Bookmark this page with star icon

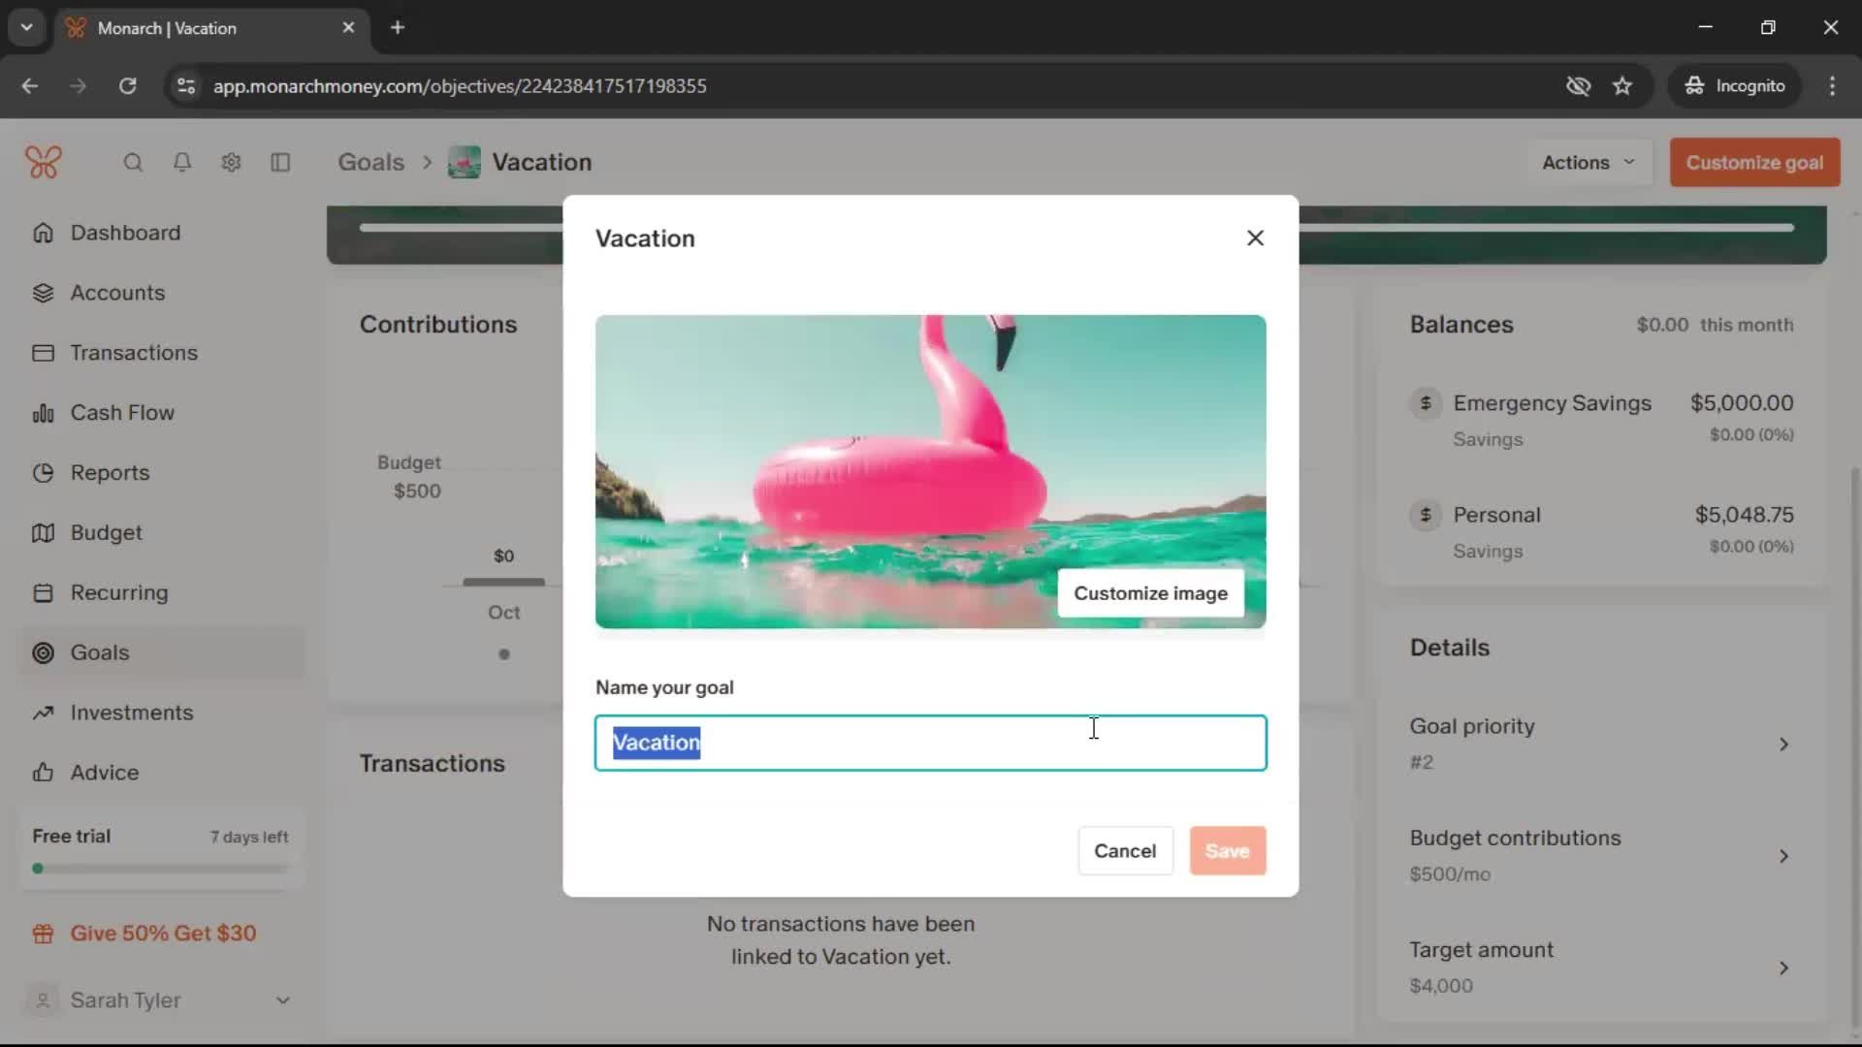tap(1622, 86)
